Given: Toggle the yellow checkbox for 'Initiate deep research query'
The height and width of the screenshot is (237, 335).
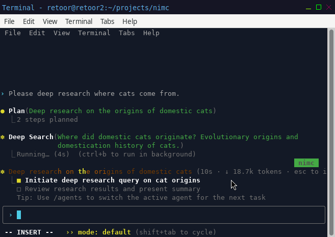Looking at the screenshot, I should click(19, 180).
